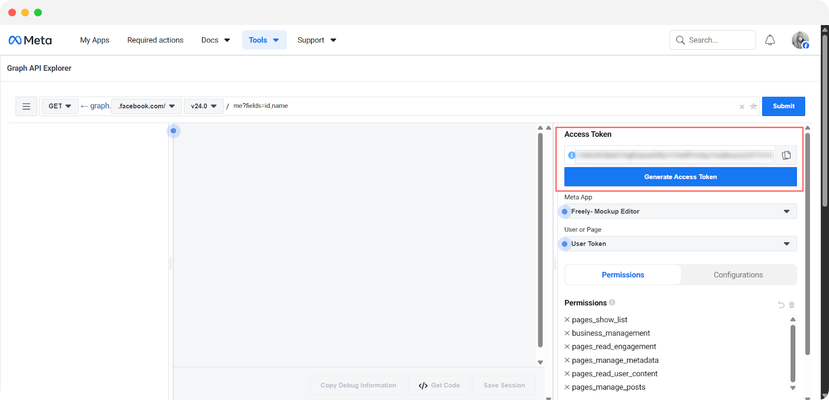Switch to the Configurations tab
829x400 pixels.
click(738, 275)
